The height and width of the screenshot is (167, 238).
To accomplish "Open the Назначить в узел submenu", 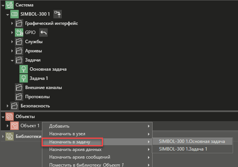I will [x=97, y=134].
